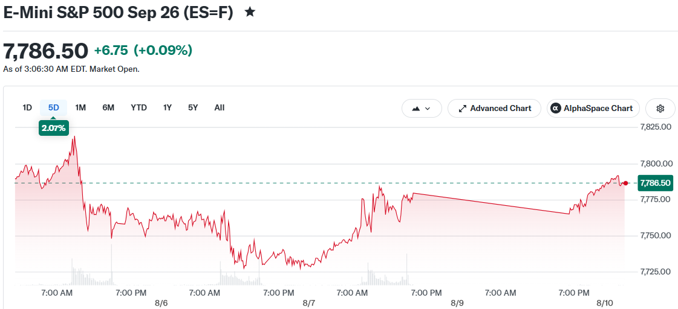Open chart settings gear icon

pos(660,108)
